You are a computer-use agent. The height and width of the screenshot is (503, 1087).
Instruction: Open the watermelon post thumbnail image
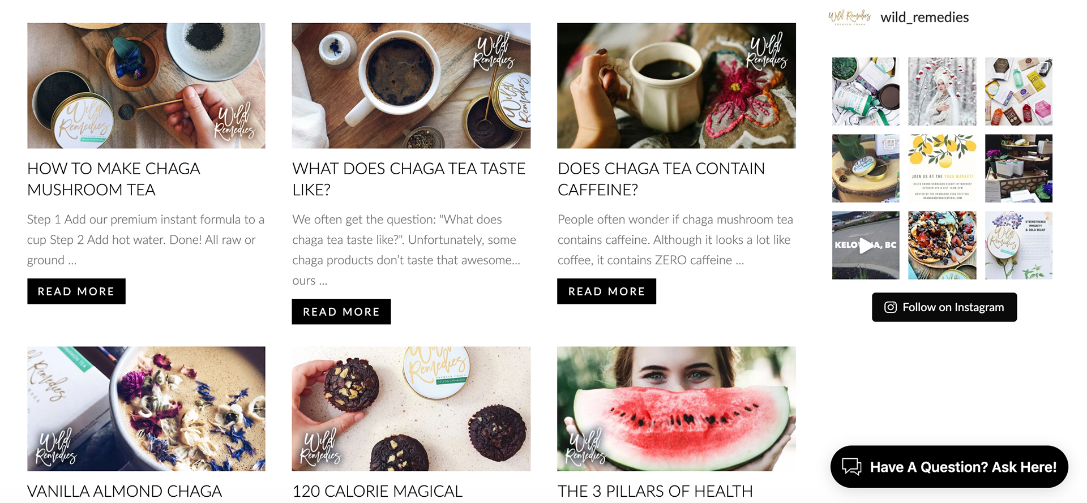pyautogui.click(x=677, y=409)
